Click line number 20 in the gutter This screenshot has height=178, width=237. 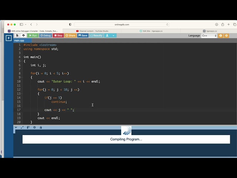(x=19, y=122)
